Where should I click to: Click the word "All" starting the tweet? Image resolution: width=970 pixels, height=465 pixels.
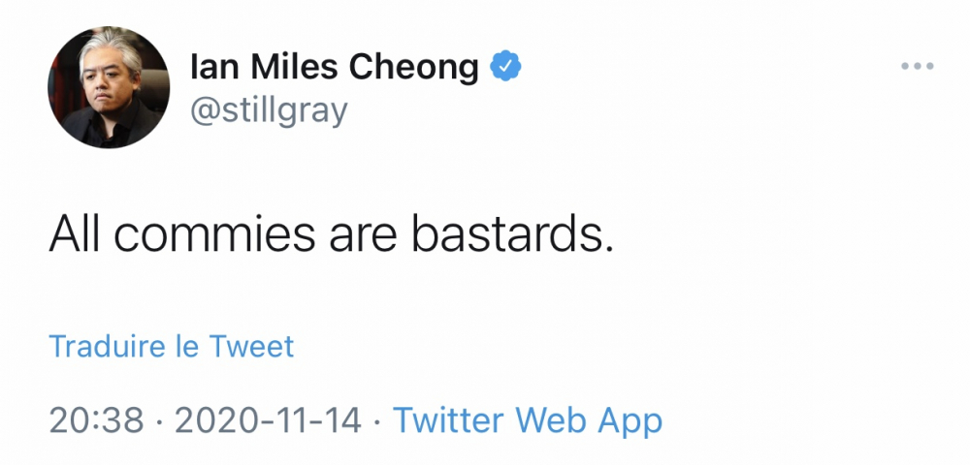click(73, 233)
